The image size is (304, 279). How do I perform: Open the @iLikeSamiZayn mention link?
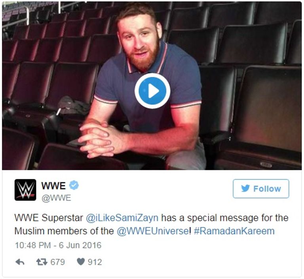(x=122, y=218)
